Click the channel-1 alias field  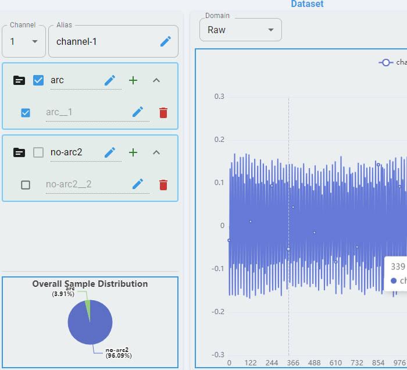113,41
